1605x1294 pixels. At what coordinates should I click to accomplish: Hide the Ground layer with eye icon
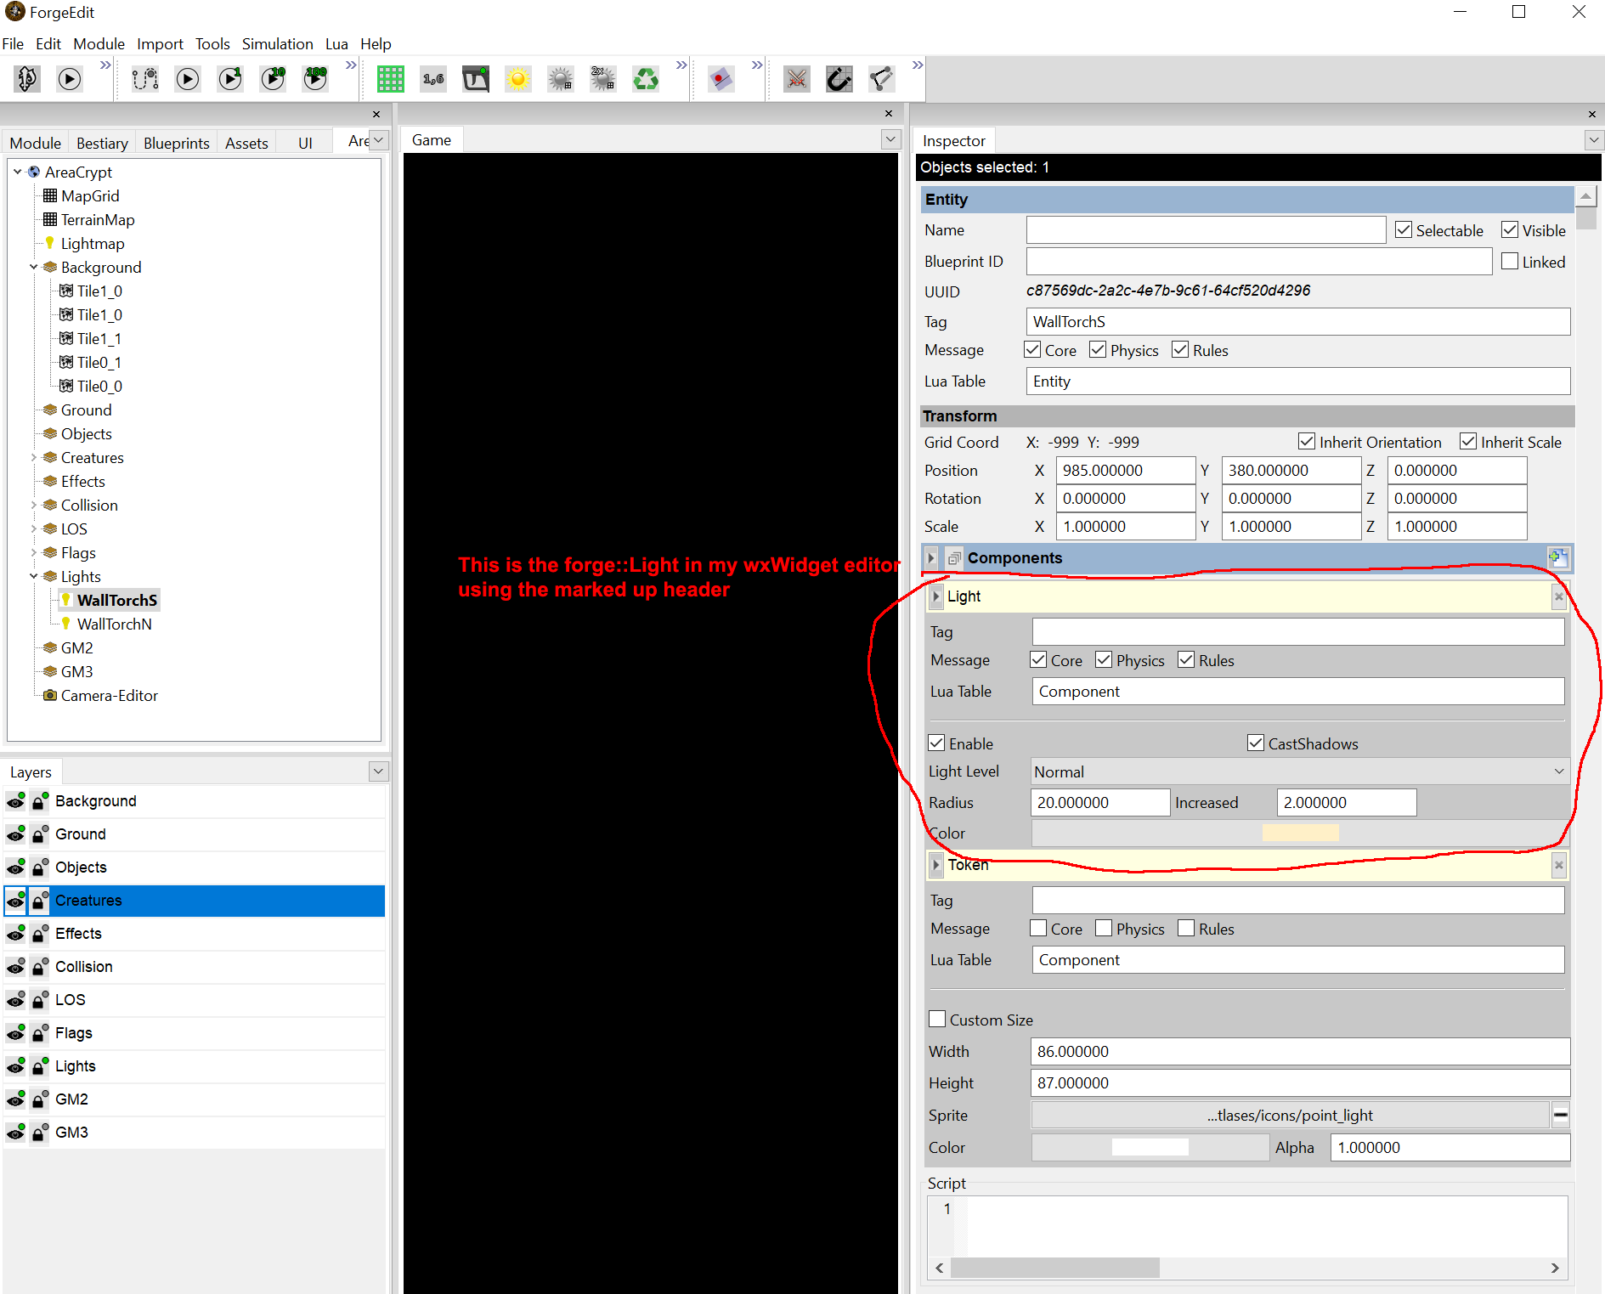(x=15, y=834)
